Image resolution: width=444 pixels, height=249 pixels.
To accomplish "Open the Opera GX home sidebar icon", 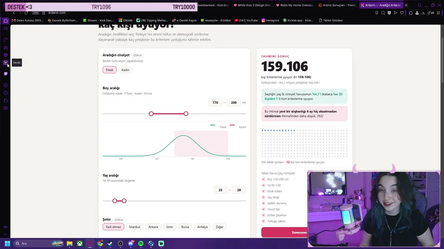I will pos(6,21).
